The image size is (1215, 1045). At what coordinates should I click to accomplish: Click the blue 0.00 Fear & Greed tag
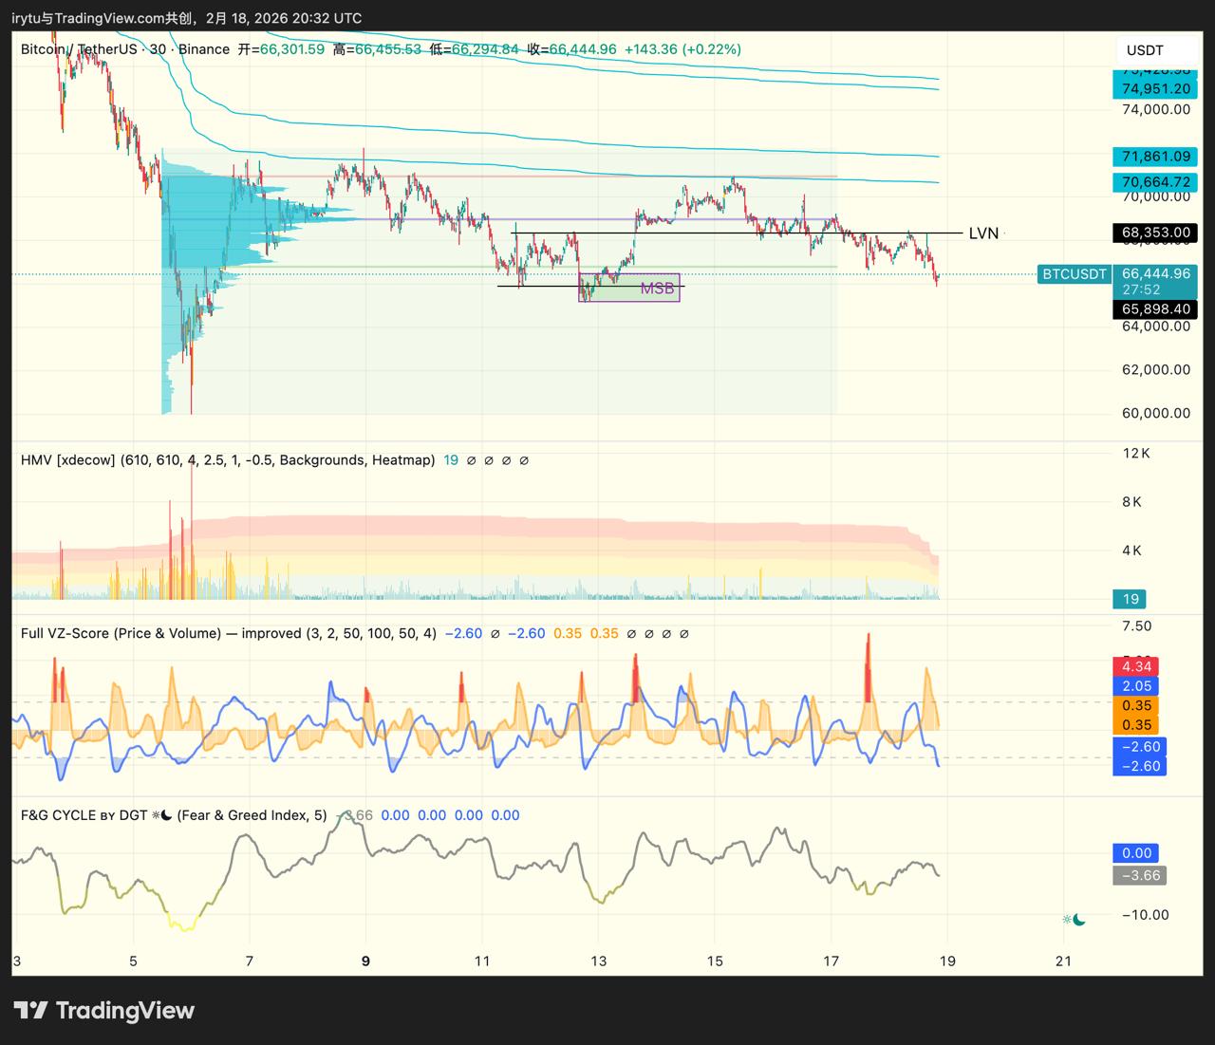tap(1136, 853)
